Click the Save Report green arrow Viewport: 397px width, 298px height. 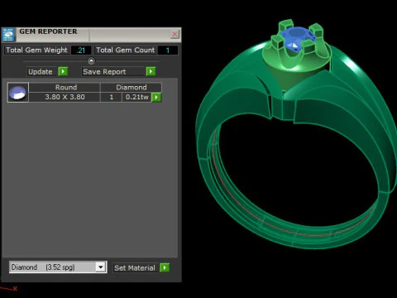(x=151, y=72)
